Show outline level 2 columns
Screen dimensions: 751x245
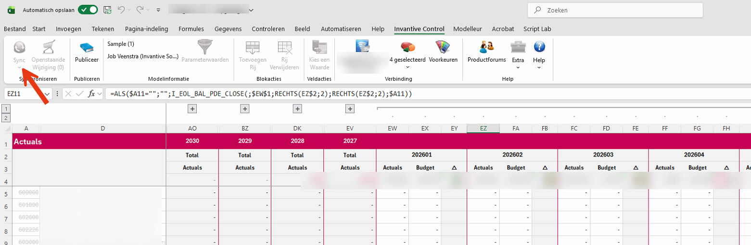tap(6, 118)
